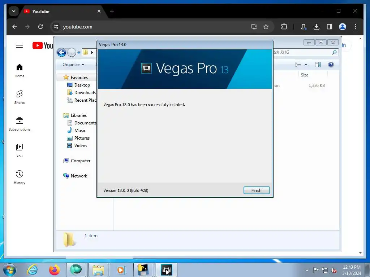Open Chrome Labs flask icon
This screenshot has height=277, width=370.
tap(304, 27)
